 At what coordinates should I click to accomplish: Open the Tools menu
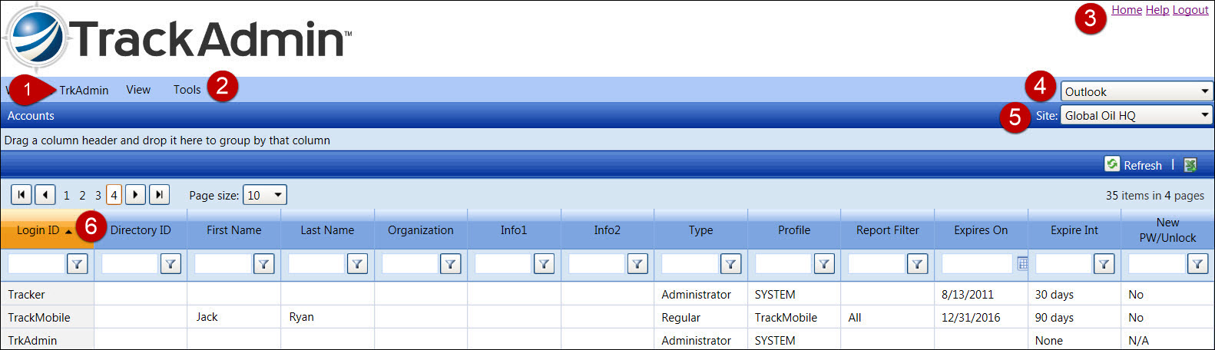click(187, 90)
